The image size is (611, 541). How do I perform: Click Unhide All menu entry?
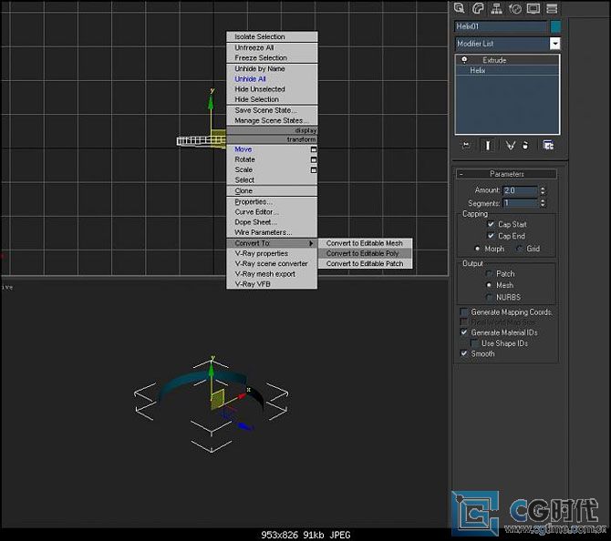click(x=272, y=79)
